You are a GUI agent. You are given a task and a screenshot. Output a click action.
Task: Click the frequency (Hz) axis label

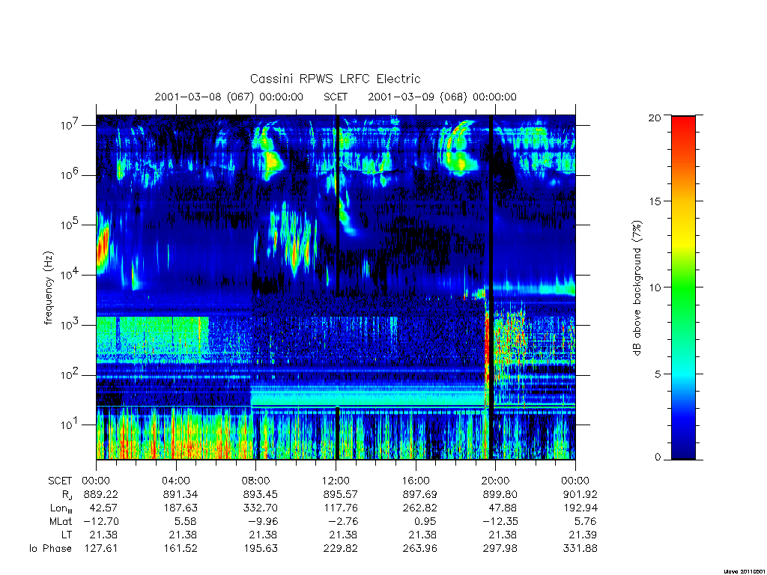[48, 288]
